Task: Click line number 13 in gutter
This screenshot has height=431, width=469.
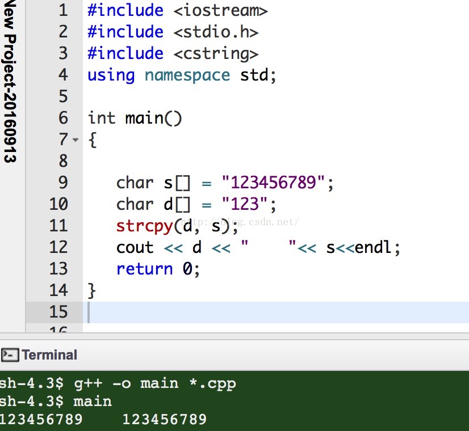Action: click(58, 268)
